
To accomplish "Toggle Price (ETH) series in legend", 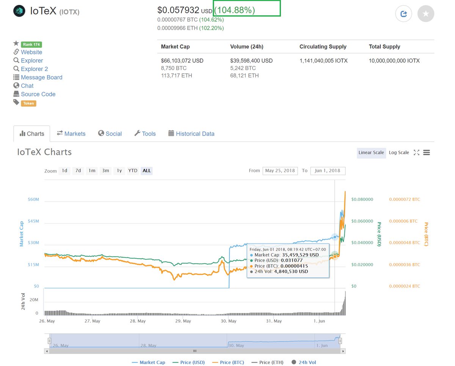I will 267,362.
